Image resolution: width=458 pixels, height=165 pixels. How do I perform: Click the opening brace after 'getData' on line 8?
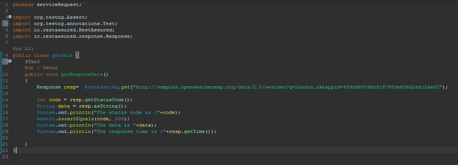click(x=77, y=55)
